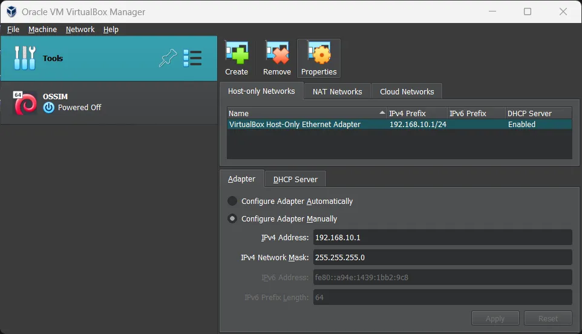Image resolution: width=582 pixels, height=334 pixels.
Task: Select the Tools wrench icon item
Action: point(24,58)
